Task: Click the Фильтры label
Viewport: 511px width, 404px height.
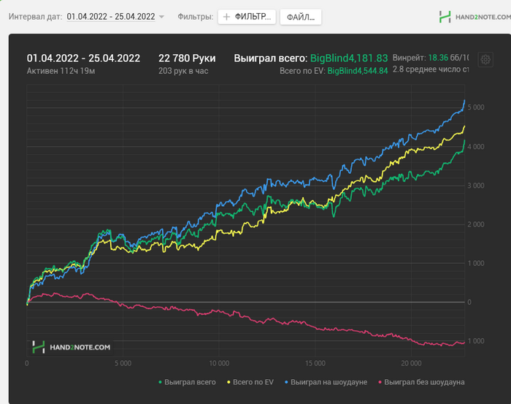Action: (x=196, y=17)
